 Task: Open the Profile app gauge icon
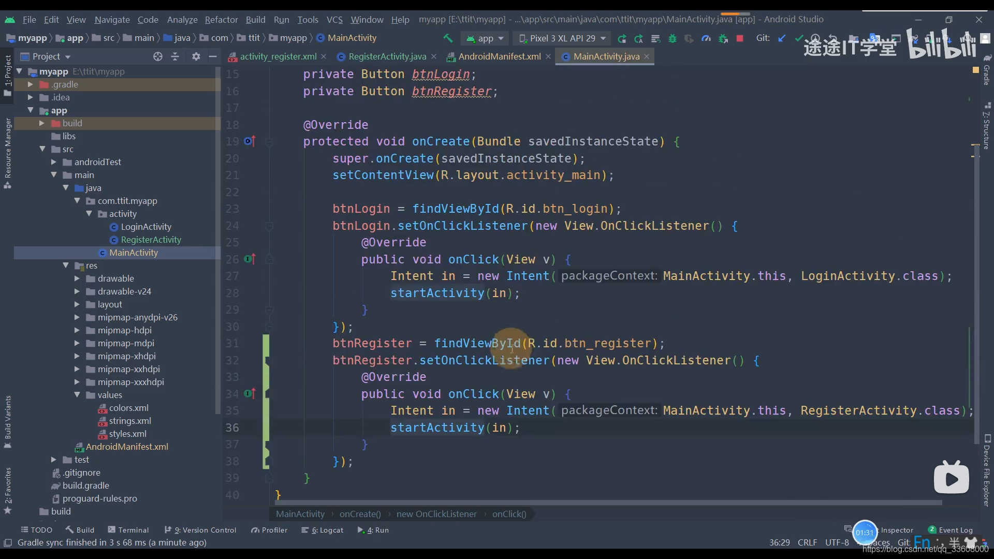click(706, 38)
